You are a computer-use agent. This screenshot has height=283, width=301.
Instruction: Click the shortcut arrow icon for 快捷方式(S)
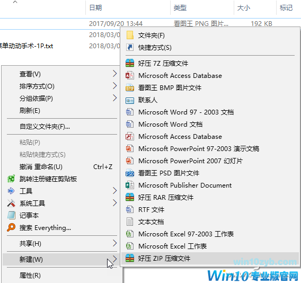pyautogui.click(x=130, y=47)
